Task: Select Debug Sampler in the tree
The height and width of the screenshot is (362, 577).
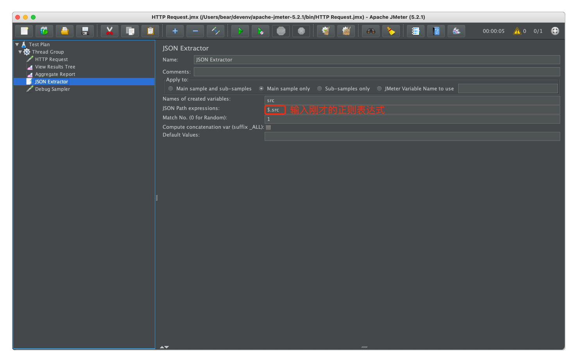Action: [x=52, y=89]
